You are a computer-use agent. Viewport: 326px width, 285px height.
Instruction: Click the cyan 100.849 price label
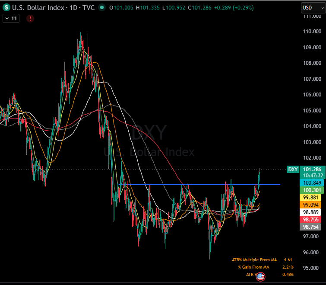pos(312,183)
